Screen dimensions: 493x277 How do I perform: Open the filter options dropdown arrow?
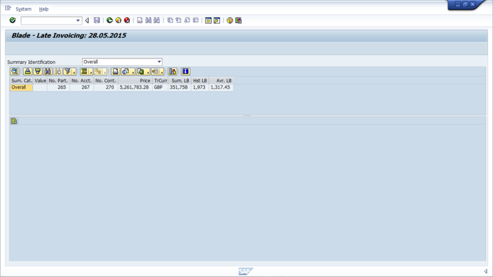pos(74,72)
